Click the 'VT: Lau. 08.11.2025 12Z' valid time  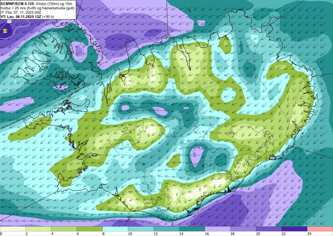tap(21, 17)
